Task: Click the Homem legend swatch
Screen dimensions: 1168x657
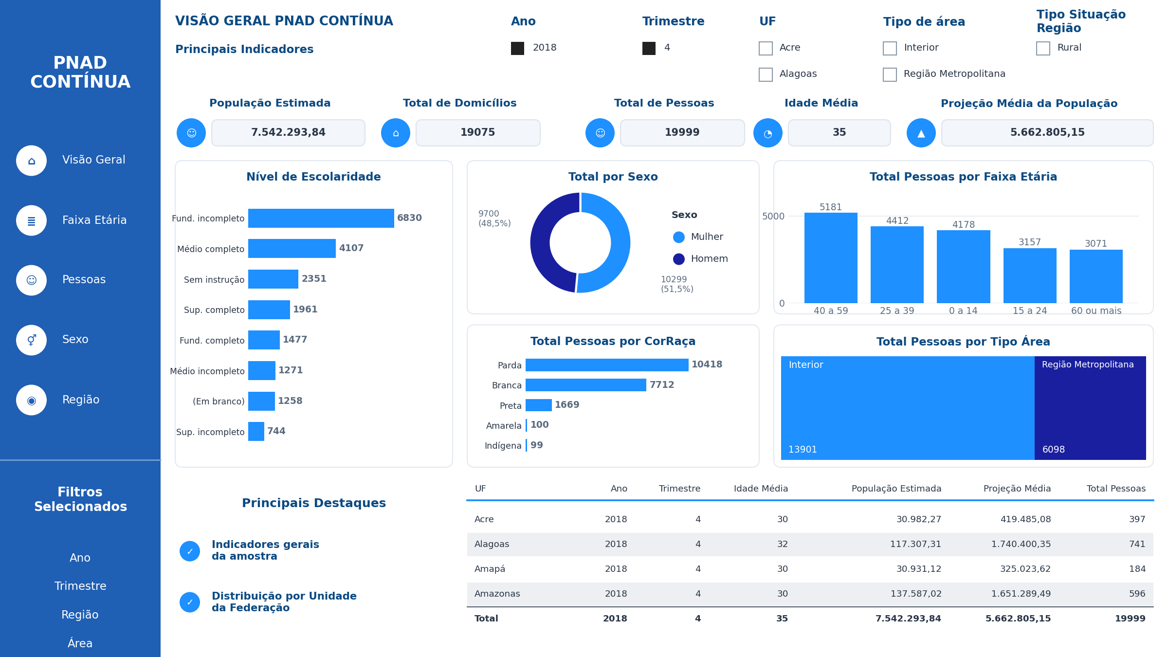Action: tap(679, 259)
